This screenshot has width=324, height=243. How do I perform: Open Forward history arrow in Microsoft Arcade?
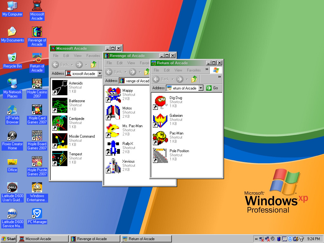click(86, 65)
